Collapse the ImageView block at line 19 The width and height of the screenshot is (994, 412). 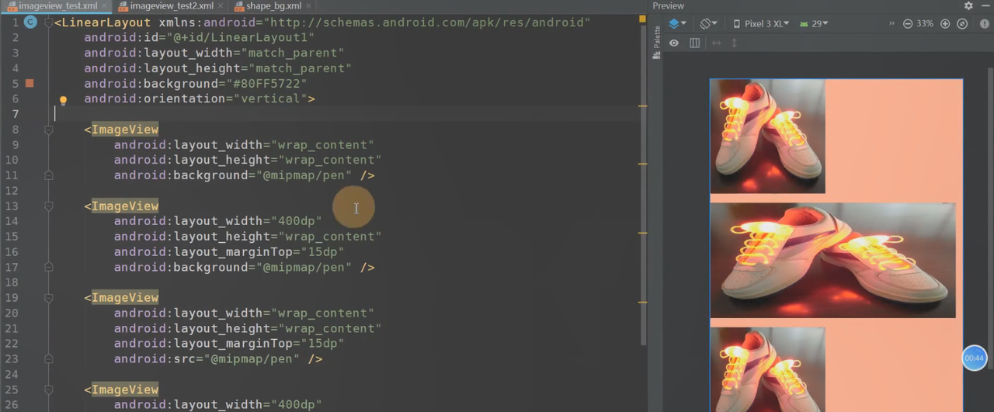[48, 298]
